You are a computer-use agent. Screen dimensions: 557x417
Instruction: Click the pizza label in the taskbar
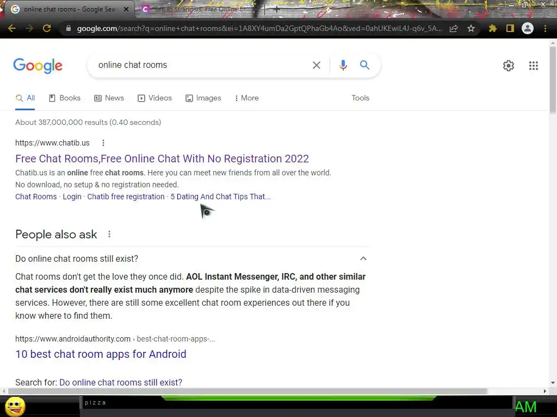click(95, 402)
